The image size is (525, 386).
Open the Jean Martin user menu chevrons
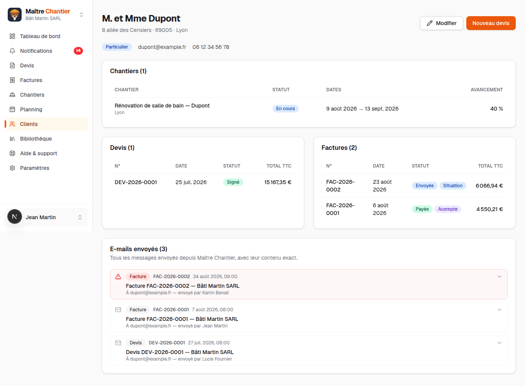tap(80, 217)
